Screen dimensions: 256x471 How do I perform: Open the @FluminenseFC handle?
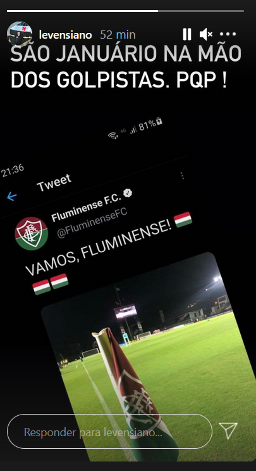[92, 223]
